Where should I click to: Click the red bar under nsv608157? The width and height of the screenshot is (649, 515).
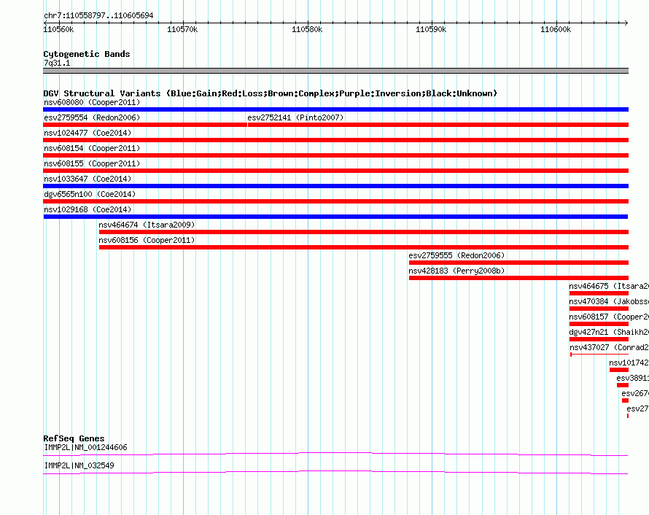coord(599,324)
